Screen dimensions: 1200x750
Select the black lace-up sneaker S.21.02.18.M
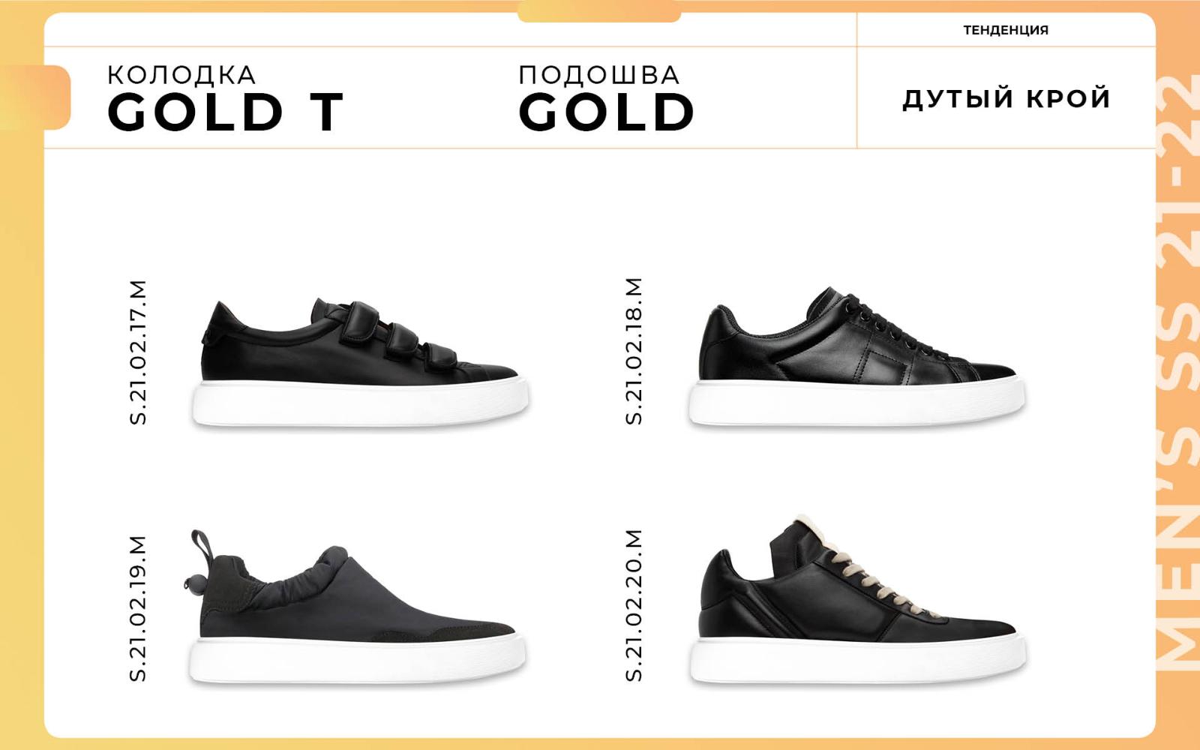857,357
